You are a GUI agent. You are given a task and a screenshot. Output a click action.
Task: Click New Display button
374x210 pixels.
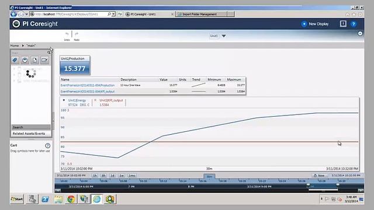click(x=315, y=24)
